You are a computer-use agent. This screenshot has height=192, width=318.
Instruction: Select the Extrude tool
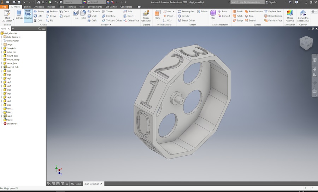tap(19, 14)
